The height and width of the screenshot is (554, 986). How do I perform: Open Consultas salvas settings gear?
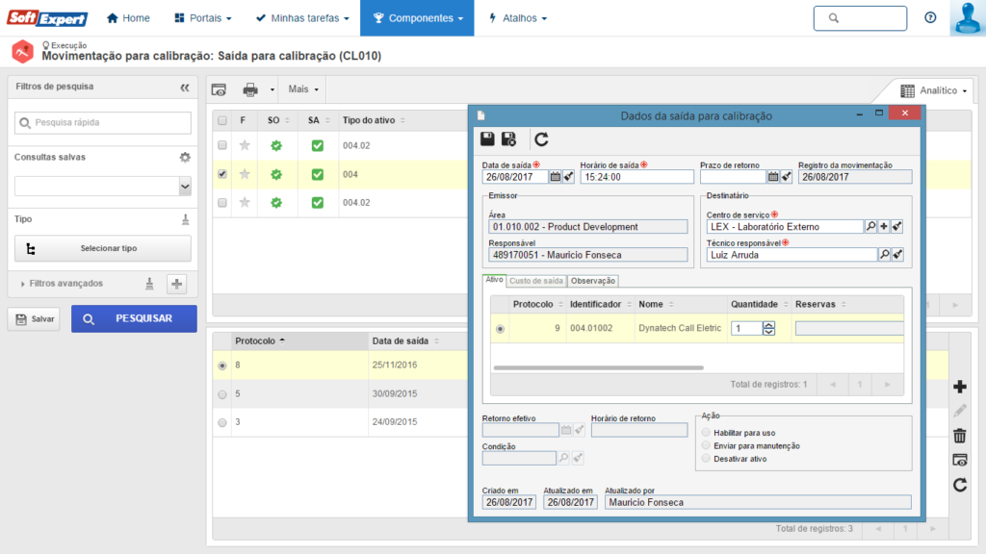point(185,157)
